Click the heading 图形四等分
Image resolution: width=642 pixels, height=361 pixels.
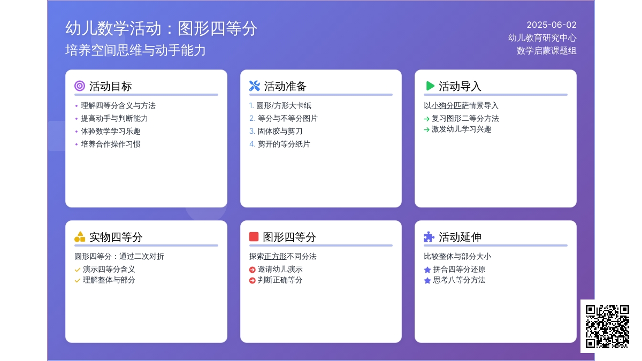(x=290, y=237)
